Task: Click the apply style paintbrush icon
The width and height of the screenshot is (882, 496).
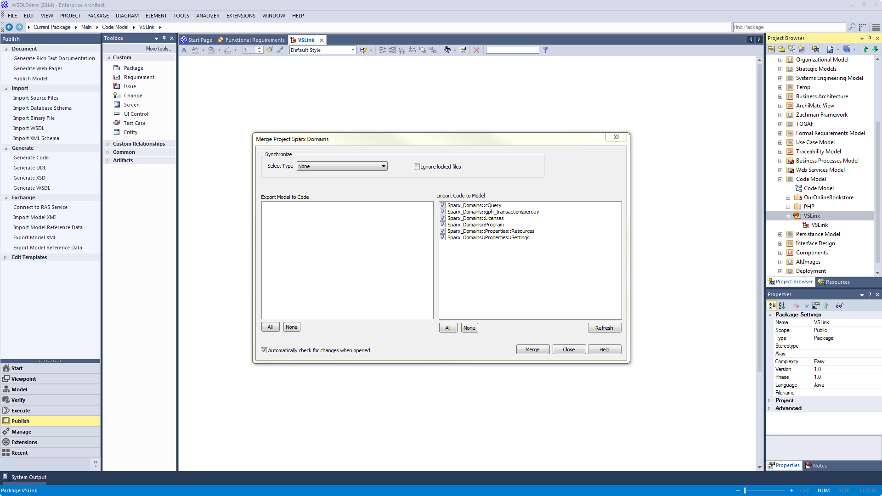Action: click(270, 50)
